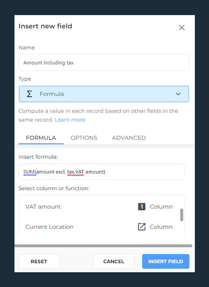Screen dimensions: 209x287
Task: Open the Formula type combo box
Action: tap(104, 94)
